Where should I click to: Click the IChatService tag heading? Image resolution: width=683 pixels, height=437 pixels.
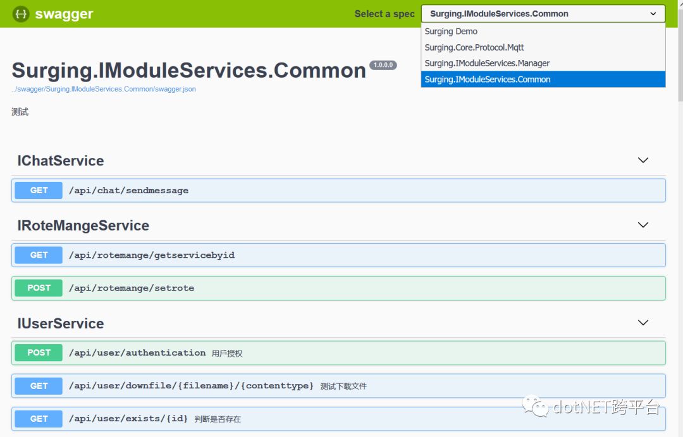click(61, 161)
